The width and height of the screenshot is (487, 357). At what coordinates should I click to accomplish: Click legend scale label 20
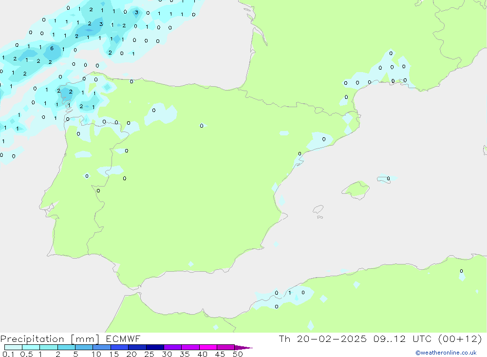point(131,354)
